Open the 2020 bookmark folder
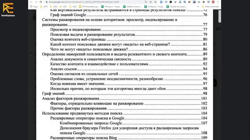Viewport: 250px width, 140px height. point(54,7)
